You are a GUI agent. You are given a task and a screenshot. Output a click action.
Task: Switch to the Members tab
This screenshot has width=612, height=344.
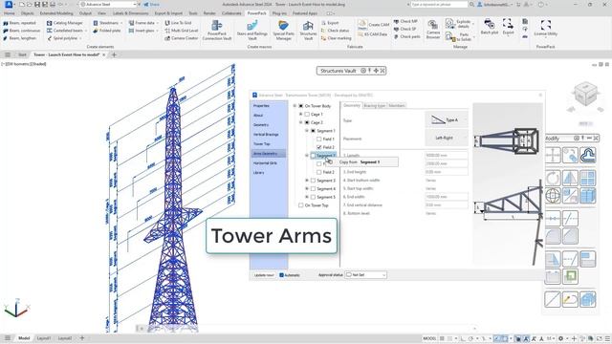(x=397, y=106)
